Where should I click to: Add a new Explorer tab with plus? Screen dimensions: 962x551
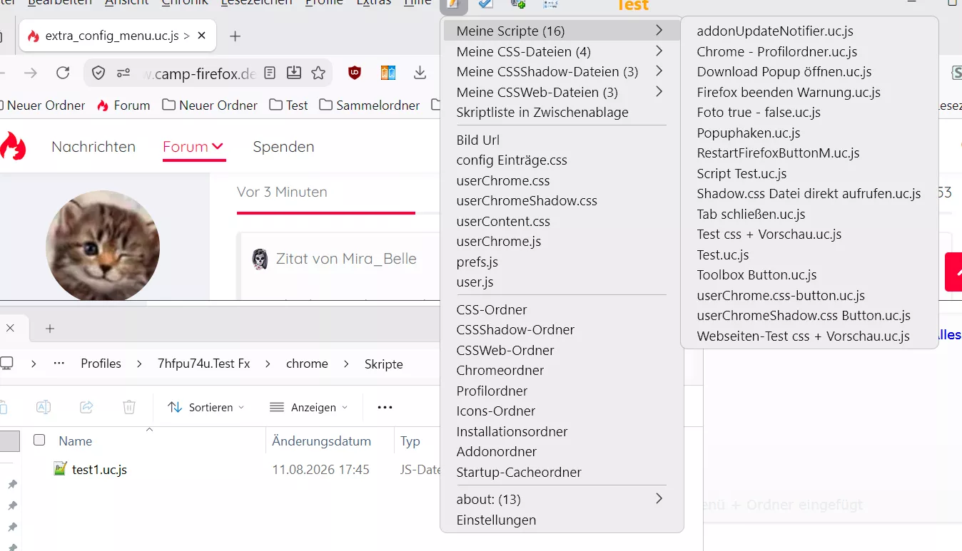point(49,329)
